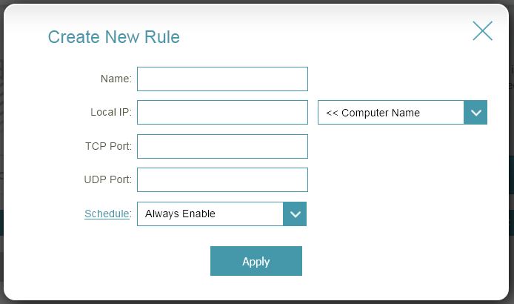Open the Schedule link
Screen dimensions: 514x304
click(107, 214)
